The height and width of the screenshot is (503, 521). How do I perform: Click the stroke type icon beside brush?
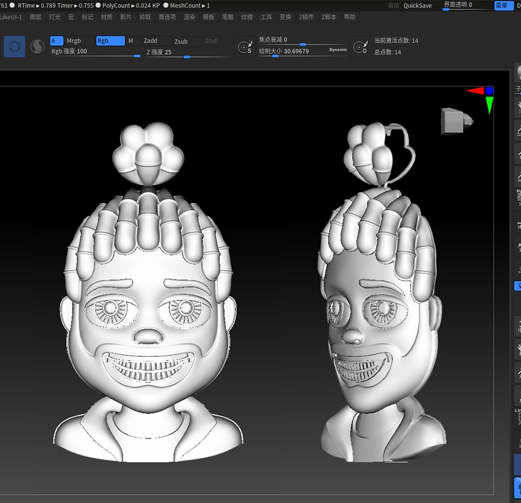click(x=38, y=47)
